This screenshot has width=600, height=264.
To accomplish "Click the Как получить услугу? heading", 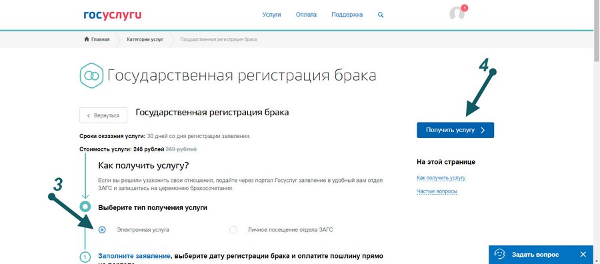I will click(144, 166).
